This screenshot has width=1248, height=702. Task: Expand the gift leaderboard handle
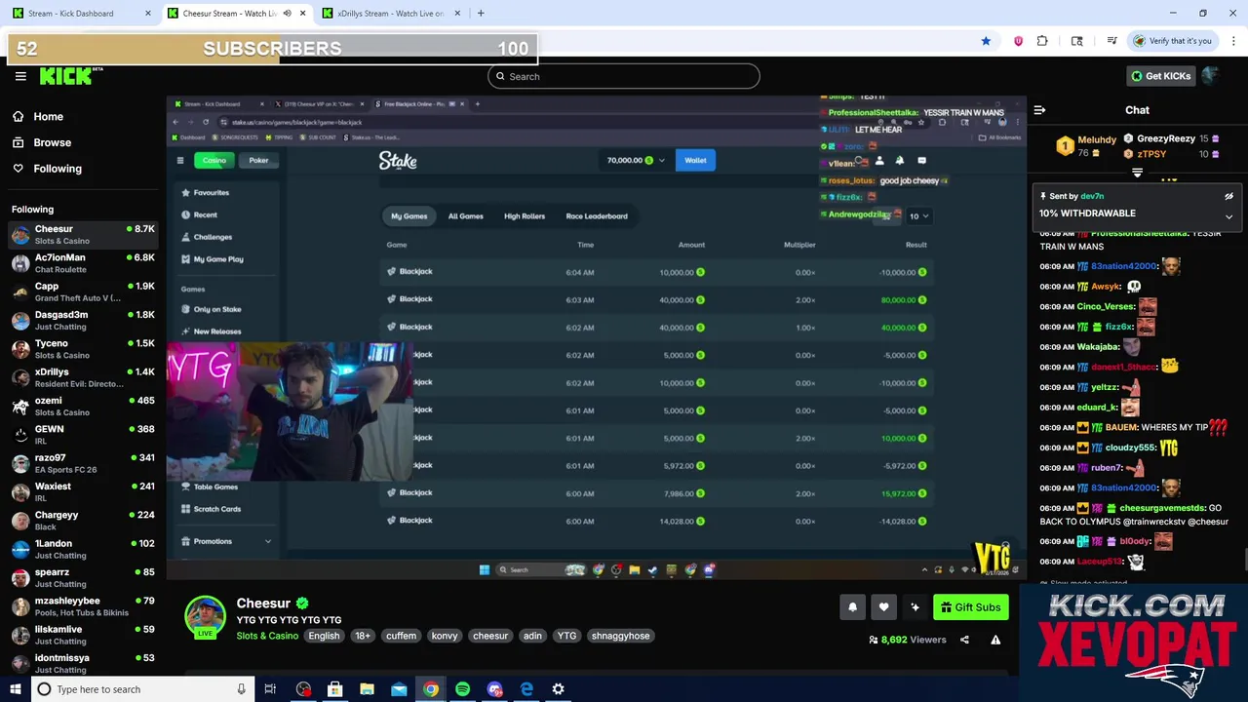pyautogui.click(x=1137, y=173)
